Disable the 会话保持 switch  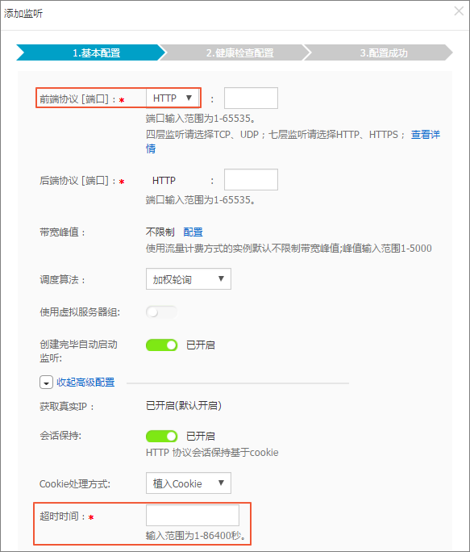point(162,437)
